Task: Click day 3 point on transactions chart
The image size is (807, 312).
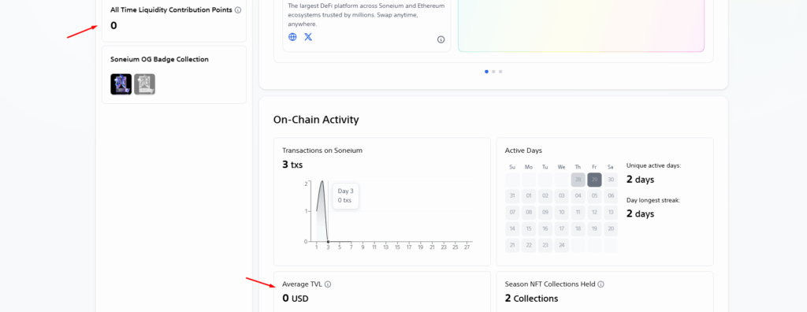Action: point(329,241)
